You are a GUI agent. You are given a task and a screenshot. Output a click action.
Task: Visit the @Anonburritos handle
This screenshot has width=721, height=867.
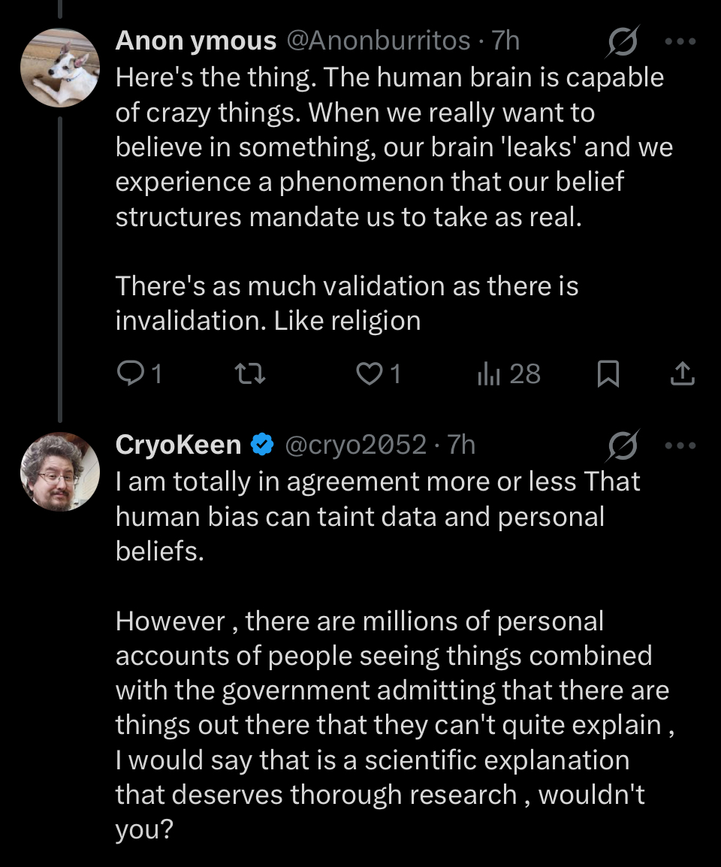[379, 41]
